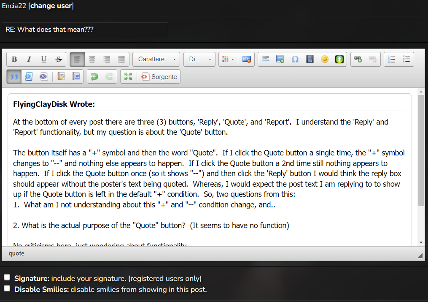Screen dimensions: 428x302
Task: Click the editor scrollbar up arrow
Action: tap(421, 92)
